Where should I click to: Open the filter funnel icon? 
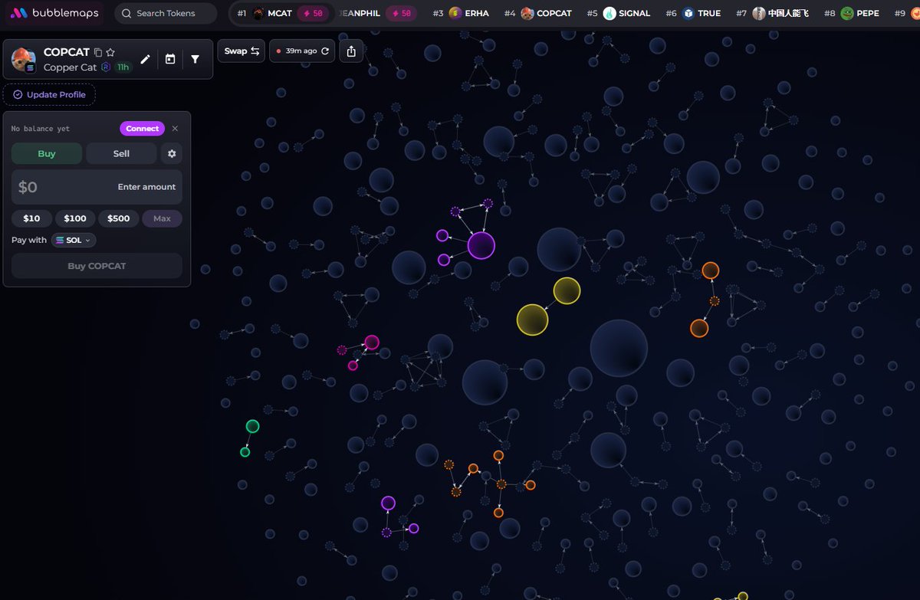(195, 59)
